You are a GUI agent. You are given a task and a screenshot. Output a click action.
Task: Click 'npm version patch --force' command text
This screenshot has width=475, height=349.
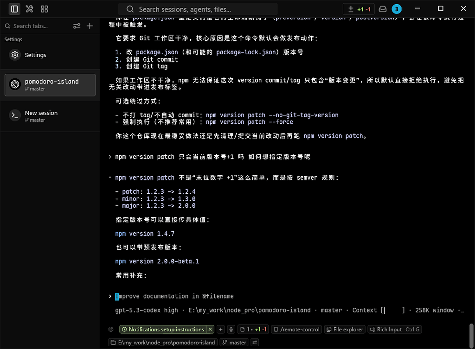coord(249,122)
